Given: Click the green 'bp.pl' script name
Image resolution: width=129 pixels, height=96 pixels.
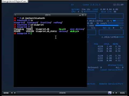Looking at the screenshot, I should click(x=62, y=29).
